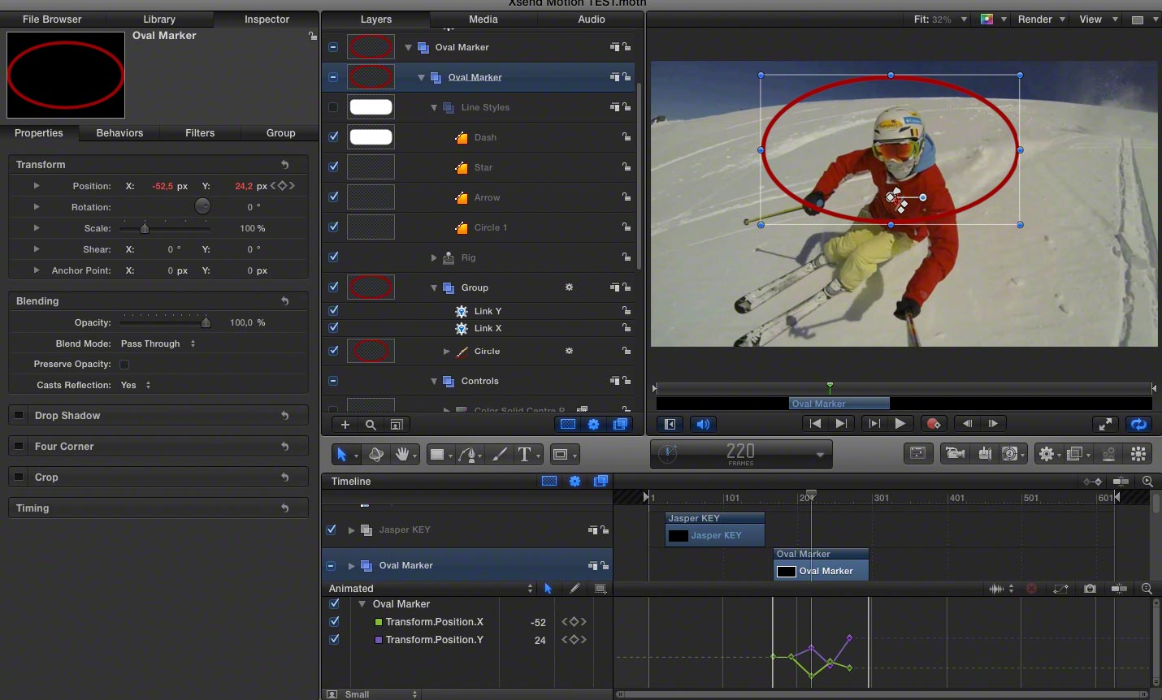
Task: Open the Media tab
Action: tap(483, 19)
